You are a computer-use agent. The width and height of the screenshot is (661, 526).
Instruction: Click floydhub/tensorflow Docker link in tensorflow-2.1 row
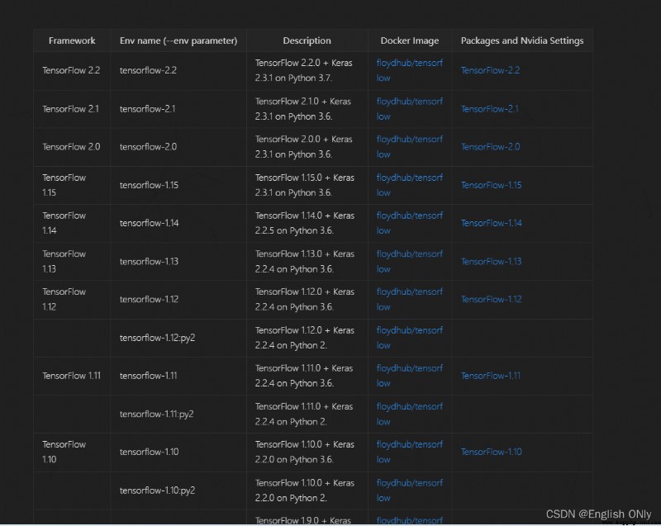409,109
